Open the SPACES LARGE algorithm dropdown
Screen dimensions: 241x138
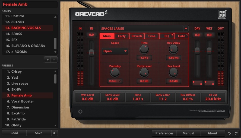pos(186,28)
